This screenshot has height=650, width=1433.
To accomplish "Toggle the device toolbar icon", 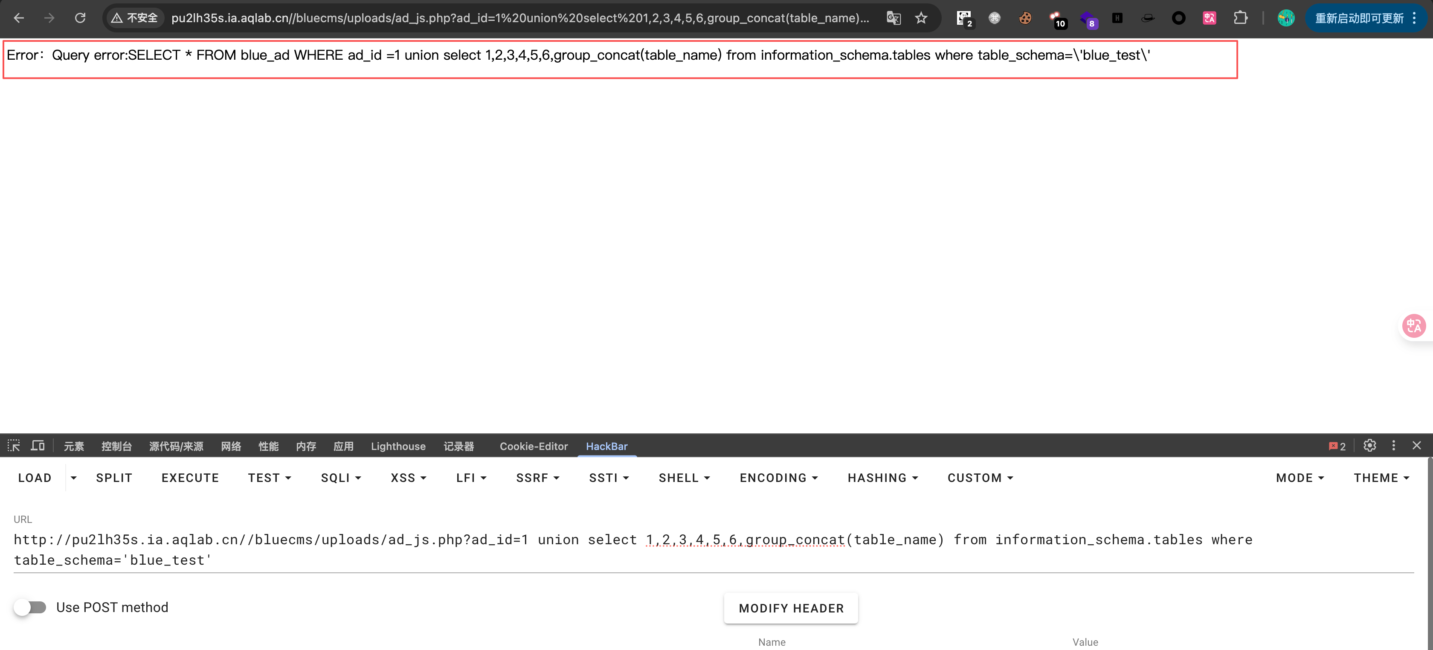I will (38, 446).
